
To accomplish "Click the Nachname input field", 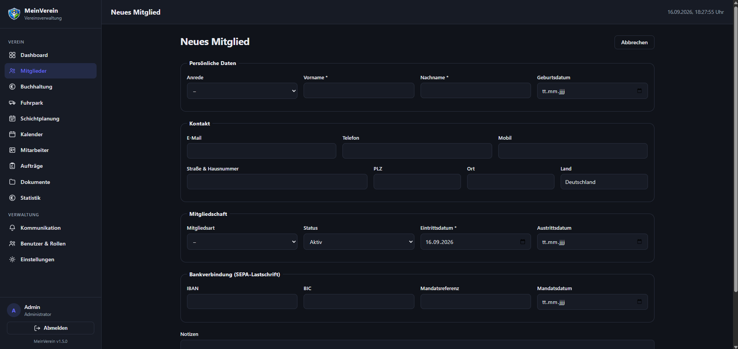I will tap(476, 91).
